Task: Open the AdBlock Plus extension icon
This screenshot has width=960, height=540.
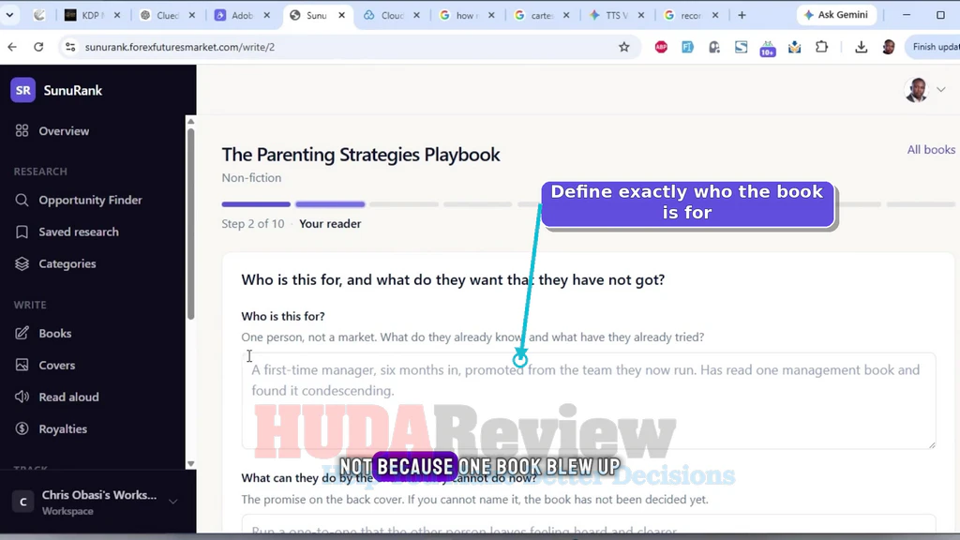Action: tap(661, 47)
